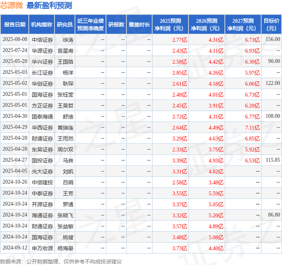The height and width of the screenshot is (265, 282).
Task: Click the 研究员 column header
Action: coord(65,25)
